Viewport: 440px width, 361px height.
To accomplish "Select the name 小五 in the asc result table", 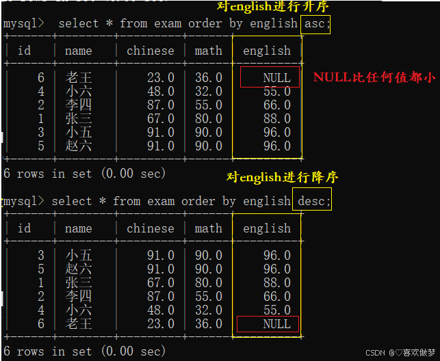I will tap(79, 132).
